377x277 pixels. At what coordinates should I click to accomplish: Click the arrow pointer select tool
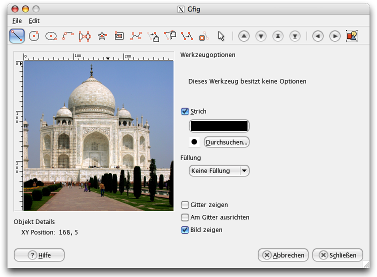click(x=221, y=36)
